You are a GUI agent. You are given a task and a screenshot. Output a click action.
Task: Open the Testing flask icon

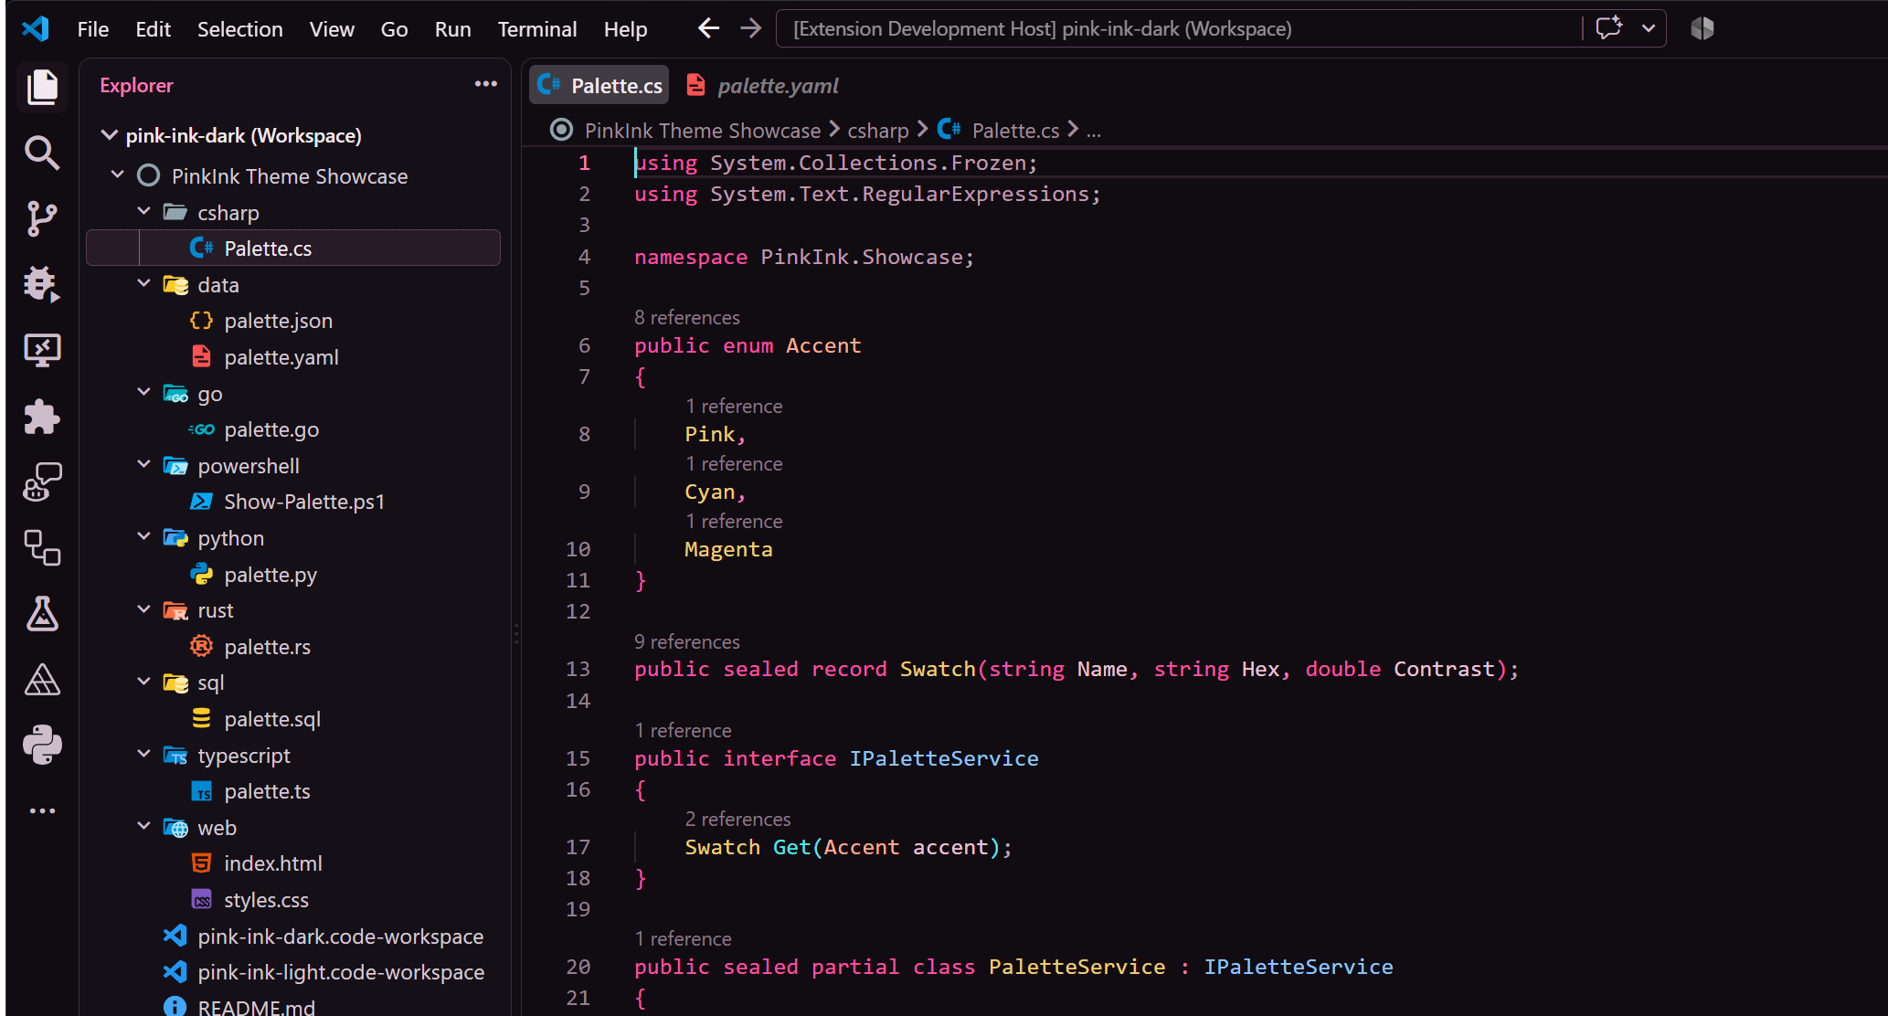pyautogui.click(x=42, y=614)
